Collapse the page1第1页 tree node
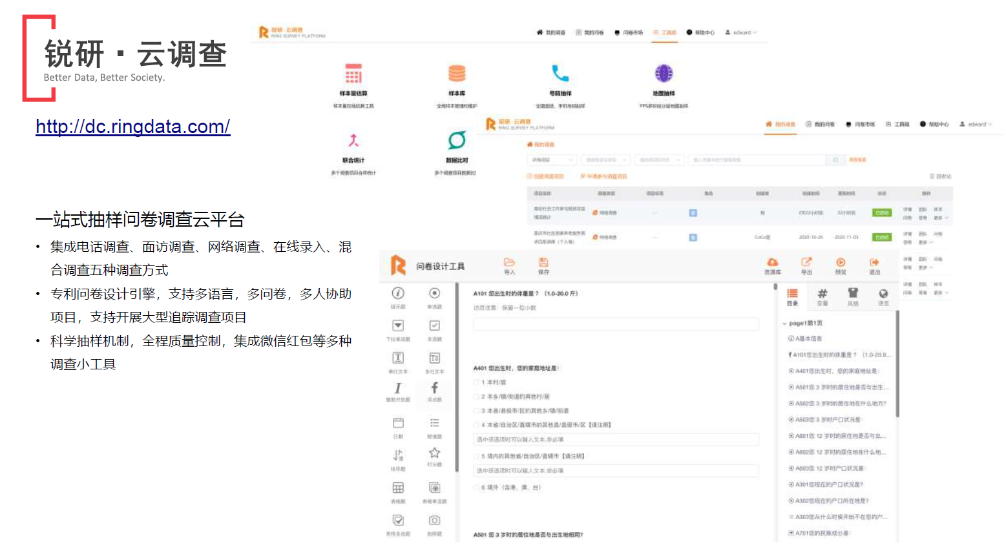1006x556 pixels. coord(784,324)
